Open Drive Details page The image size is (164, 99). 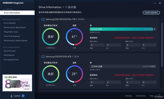[10, 23]
